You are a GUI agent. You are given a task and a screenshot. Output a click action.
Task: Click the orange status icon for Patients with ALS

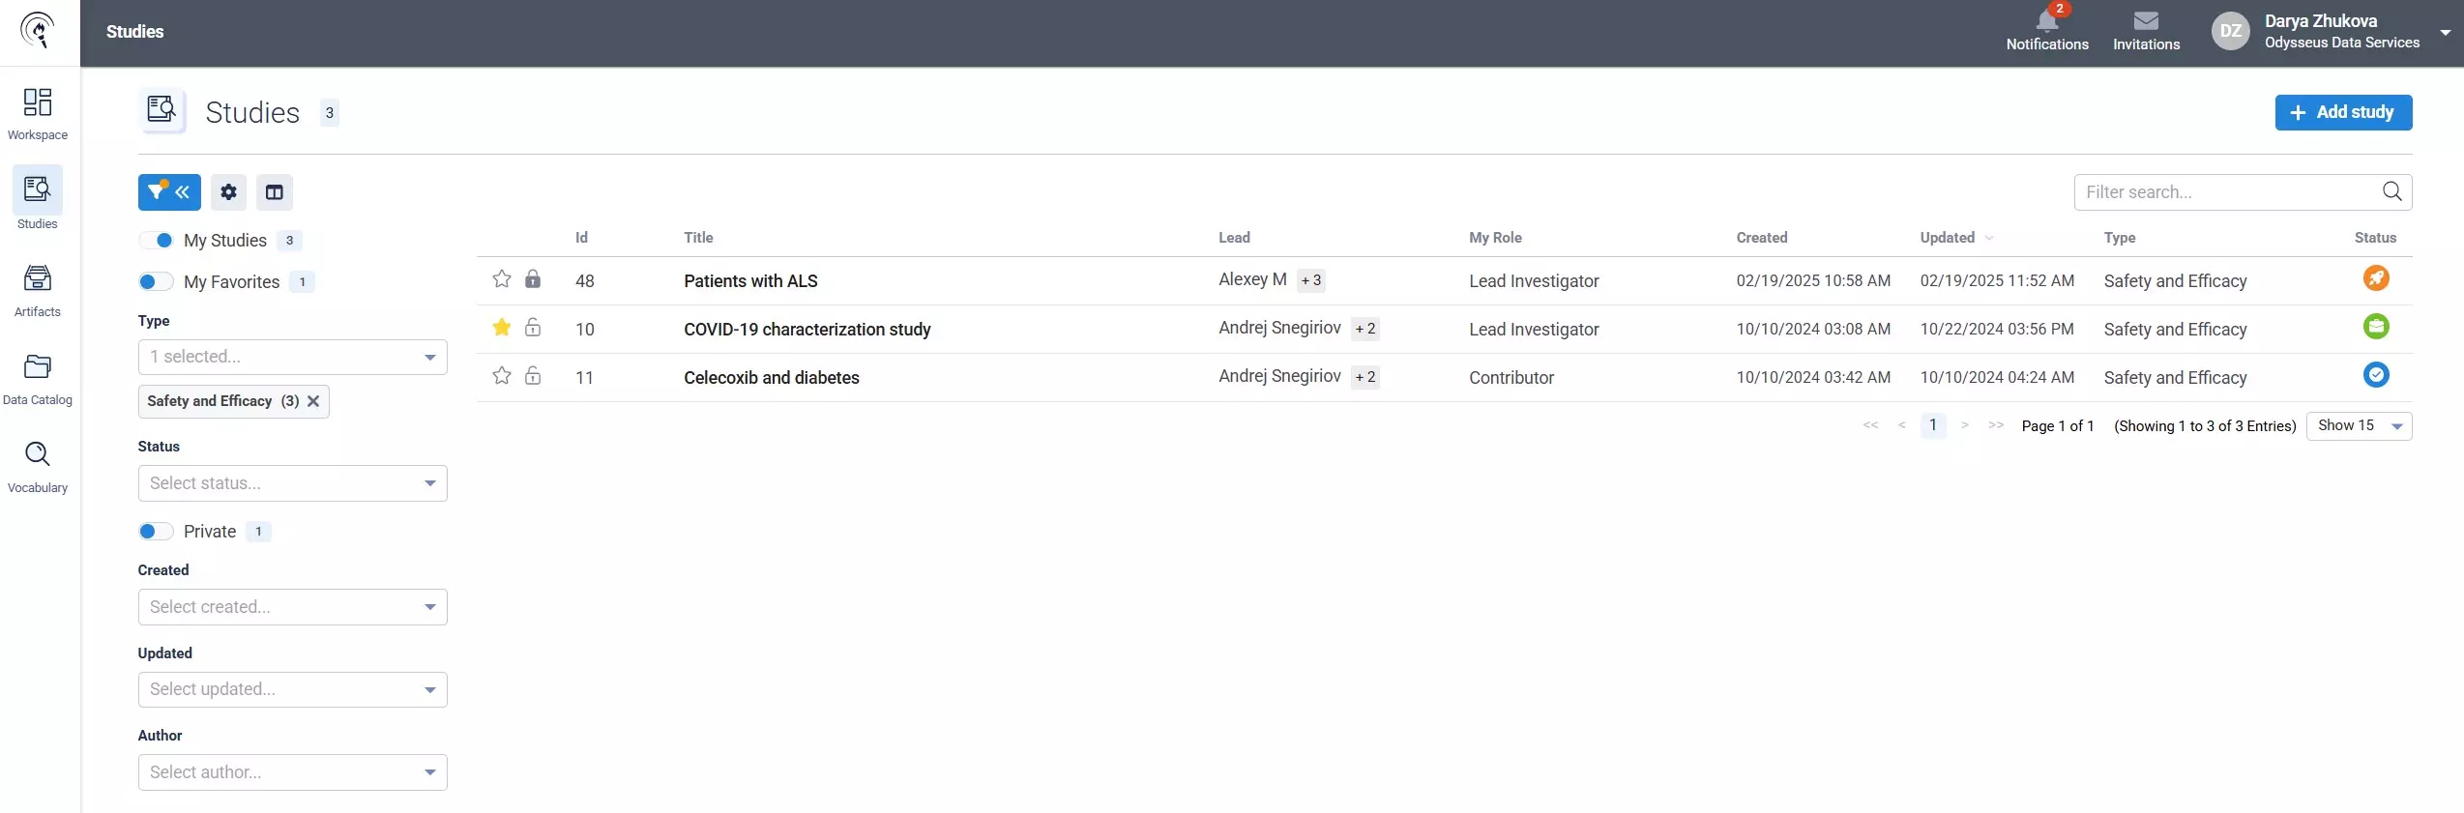tap(2376, 278)
